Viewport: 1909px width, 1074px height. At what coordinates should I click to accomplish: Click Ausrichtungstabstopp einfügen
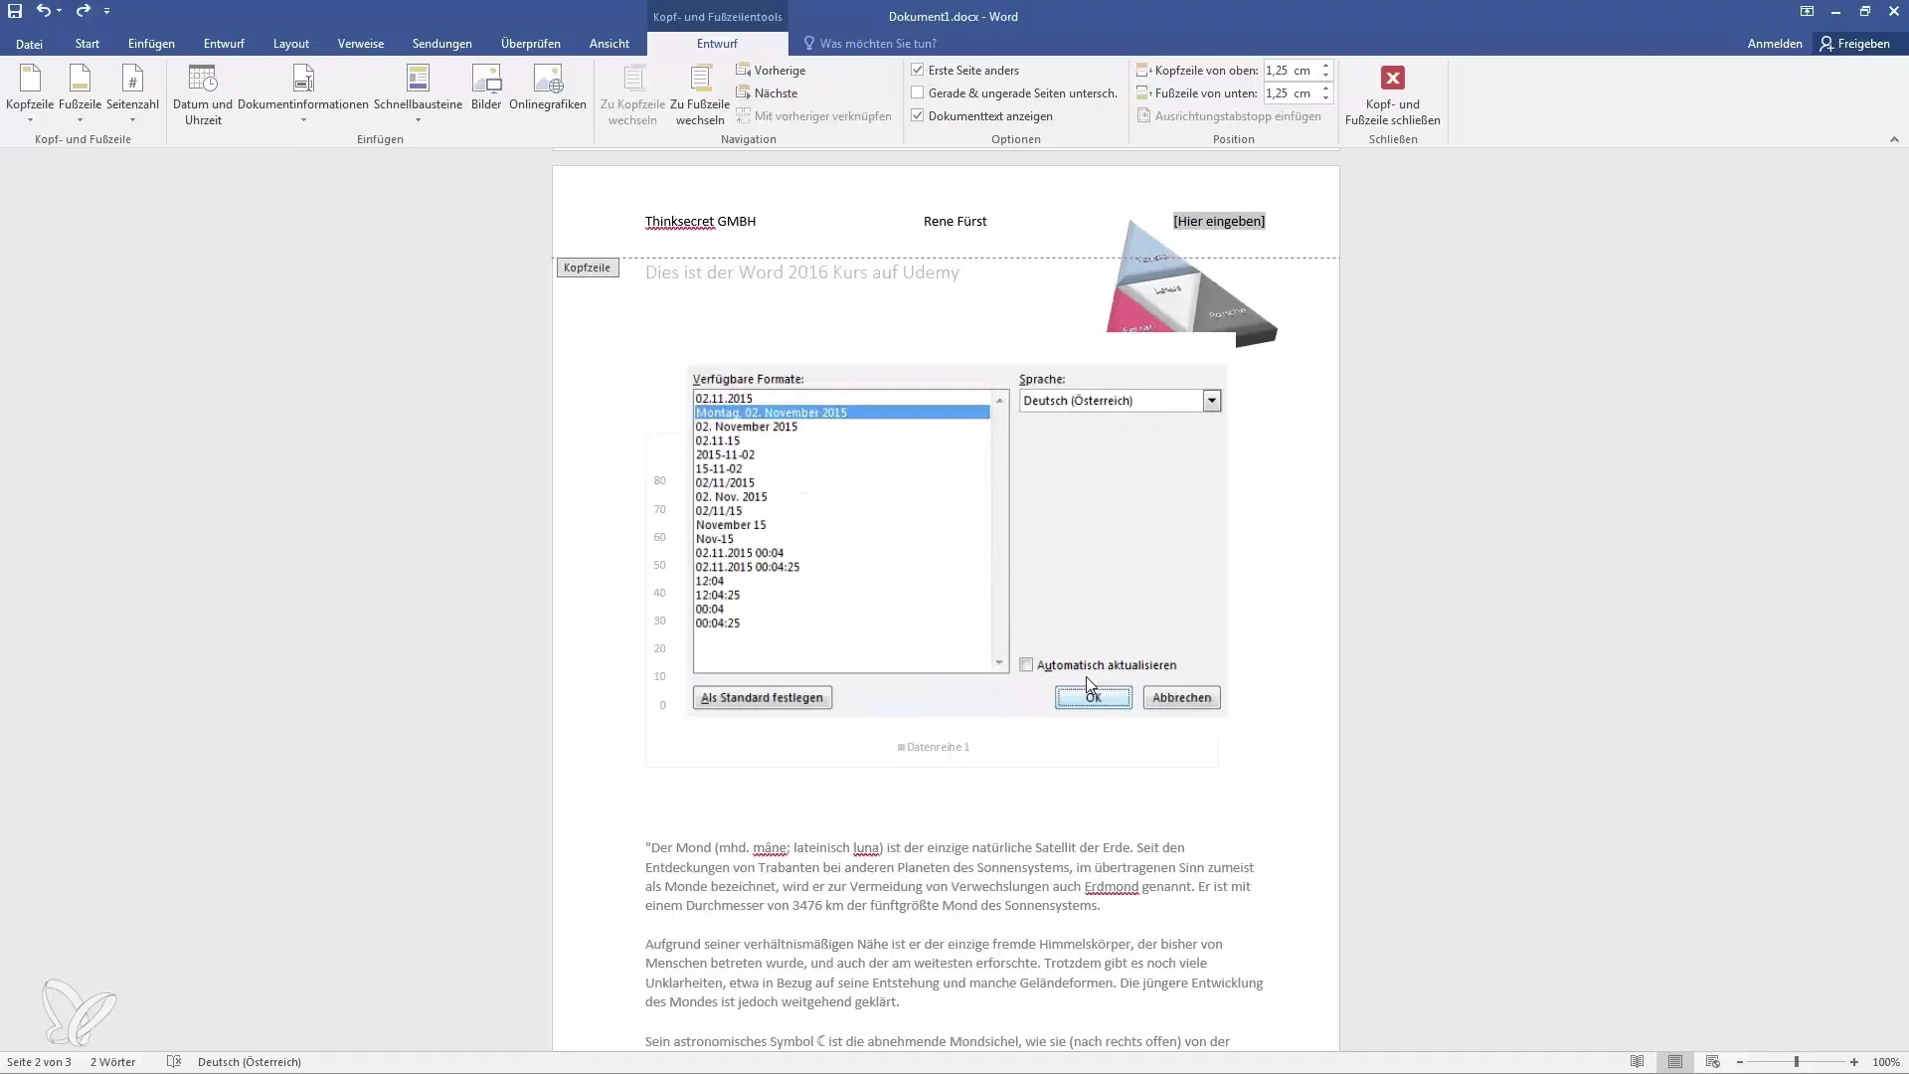click(1229, 116)
